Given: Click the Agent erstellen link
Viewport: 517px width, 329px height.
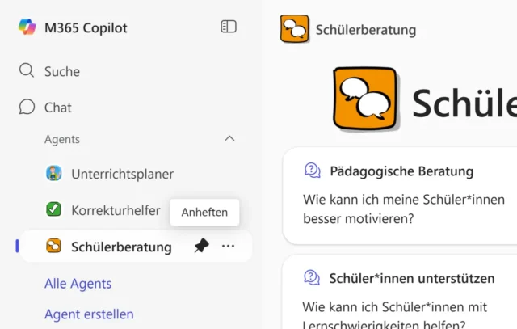Looking at the screenshot, I should (89, 314).
